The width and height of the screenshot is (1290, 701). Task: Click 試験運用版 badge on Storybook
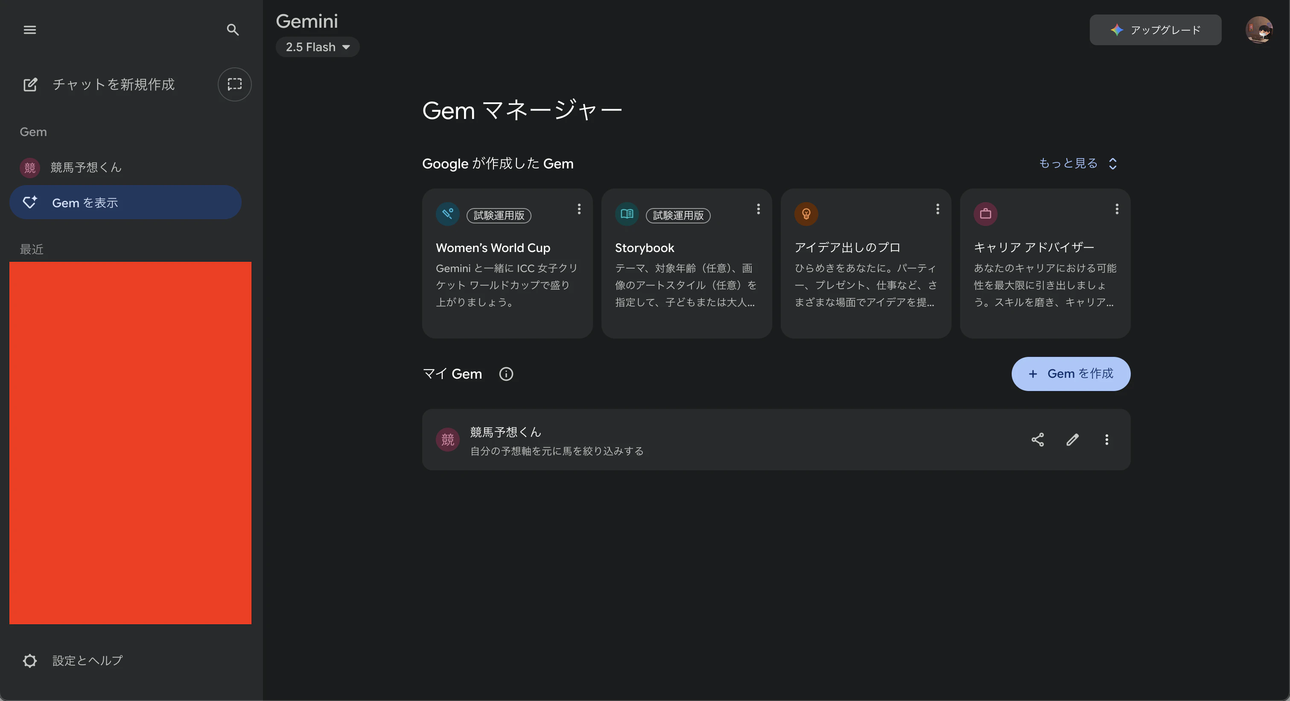pyautogui.click(x=678, y=215)
